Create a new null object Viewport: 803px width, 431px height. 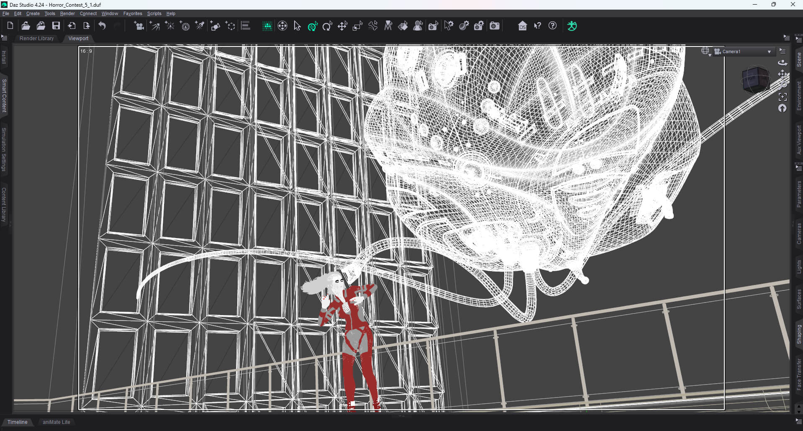(230, 26)
